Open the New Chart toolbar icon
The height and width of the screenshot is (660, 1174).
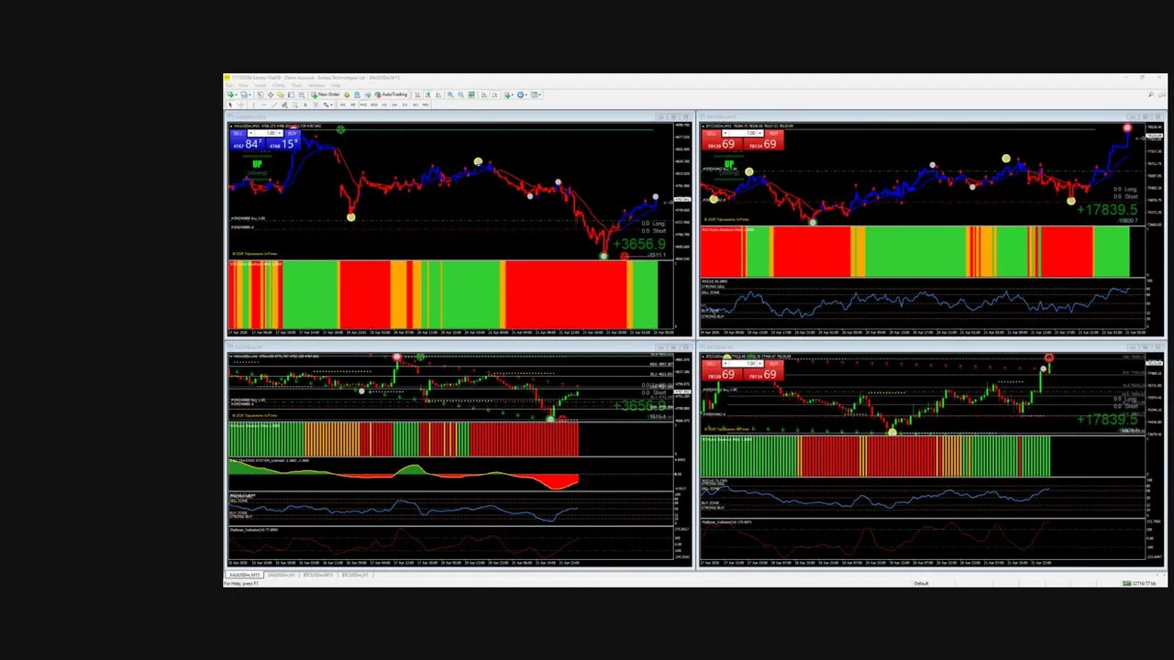click(x=230, y=94)
